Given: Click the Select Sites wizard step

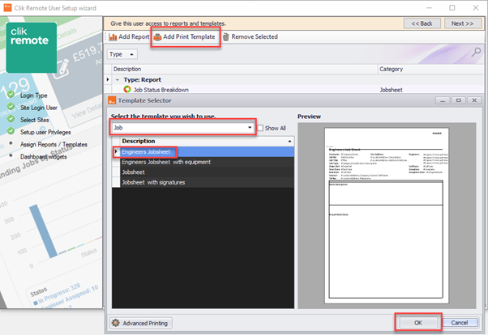Looking at the screenshot, I should pyautogui.click(x=35, y=120).
